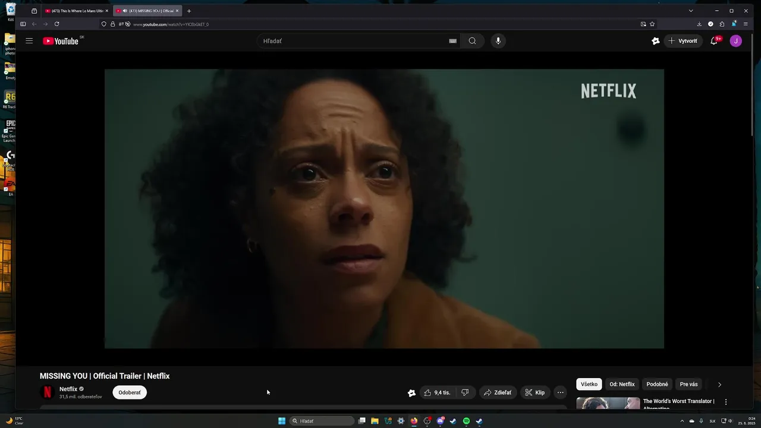Click the Netflix channel avatar
This screenshot has height=428, width=761.
tap(47, 392)
